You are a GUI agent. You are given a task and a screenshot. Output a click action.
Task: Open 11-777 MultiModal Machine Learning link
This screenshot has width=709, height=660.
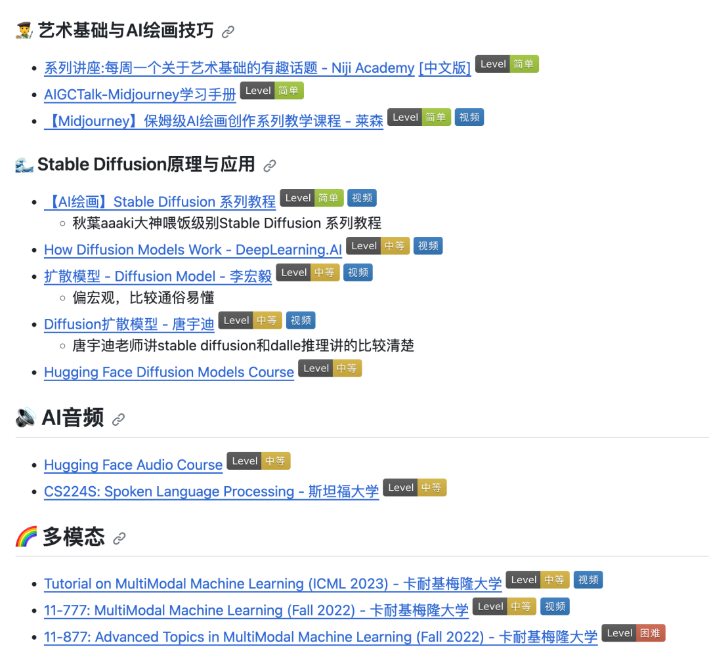[x=256, y=610]
